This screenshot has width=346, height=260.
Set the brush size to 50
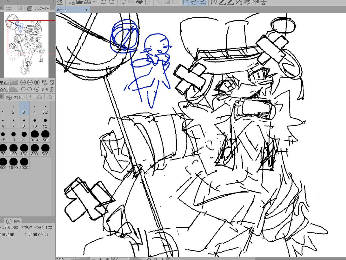coord(45,136)
